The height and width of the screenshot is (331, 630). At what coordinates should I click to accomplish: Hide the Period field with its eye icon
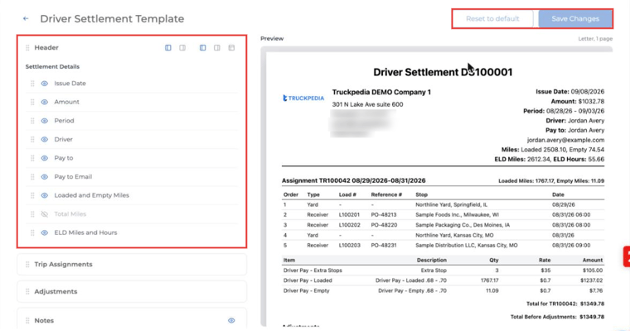coord(45,121)
